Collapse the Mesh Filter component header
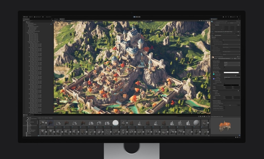The image size is (264, 159). click(x=225, y=32)
